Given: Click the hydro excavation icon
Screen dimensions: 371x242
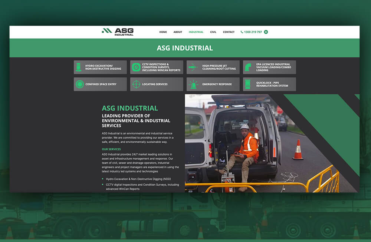Looking at the screenshot, I should coord(79,67).
